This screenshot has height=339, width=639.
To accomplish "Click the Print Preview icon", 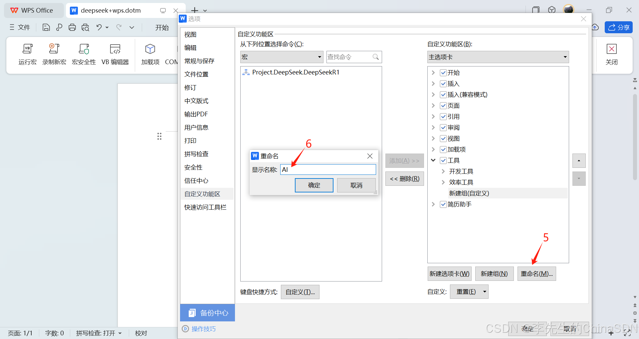I will pyautogui.click(x=85, y=27).
